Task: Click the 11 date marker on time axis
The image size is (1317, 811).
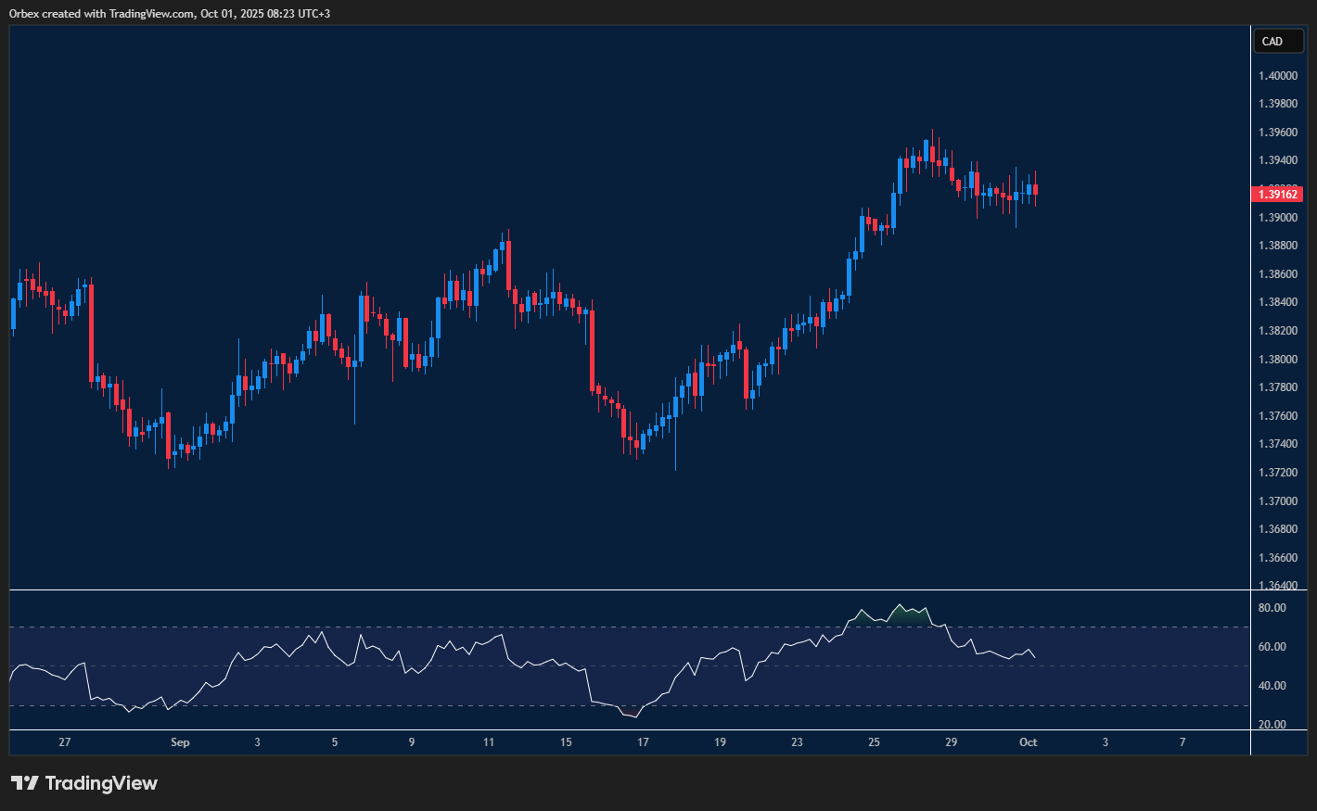Action: click(x=489, y=742)
